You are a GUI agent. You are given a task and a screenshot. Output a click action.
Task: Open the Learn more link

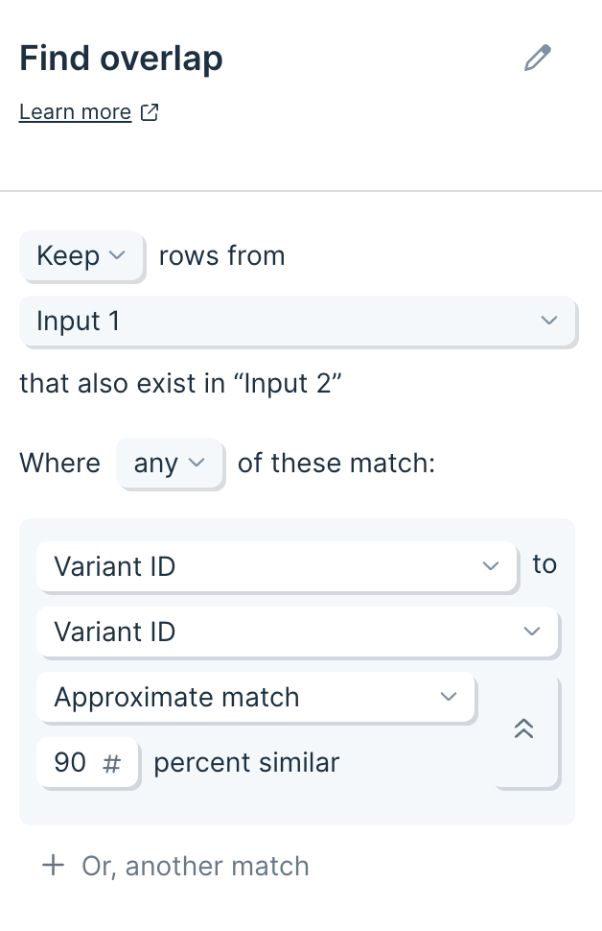click(75, 111)
